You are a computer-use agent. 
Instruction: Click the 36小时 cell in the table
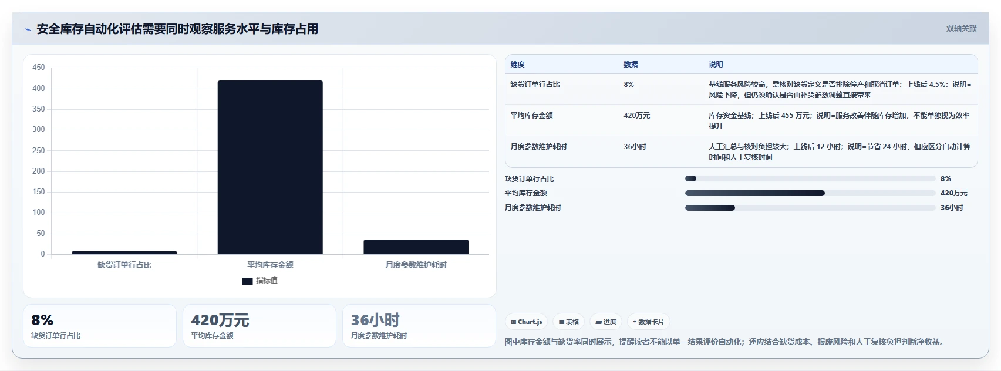click(635, 147)
